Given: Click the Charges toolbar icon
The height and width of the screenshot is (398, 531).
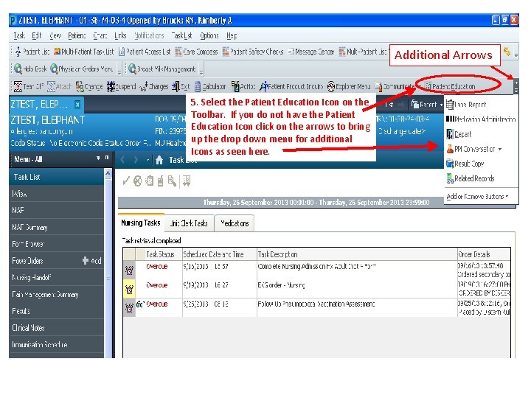Looking at the screenshot, I should 154,87.
